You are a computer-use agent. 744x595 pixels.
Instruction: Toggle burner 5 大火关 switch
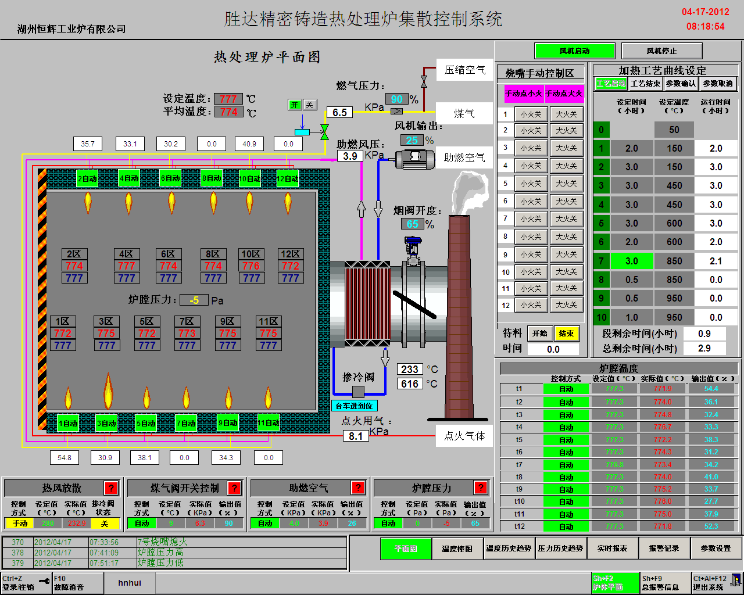click(x=566, y=184)
